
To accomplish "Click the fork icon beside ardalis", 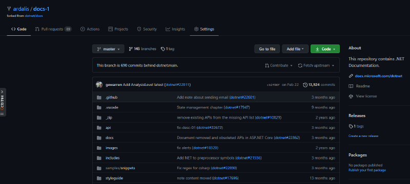I will click(x=9, y=9).
